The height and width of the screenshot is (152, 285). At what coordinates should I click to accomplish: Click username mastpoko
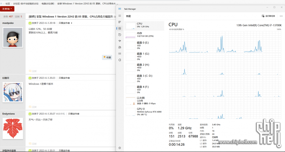click(8, 23)
